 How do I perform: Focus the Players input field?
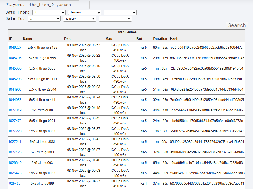click(x=59, y=5)
